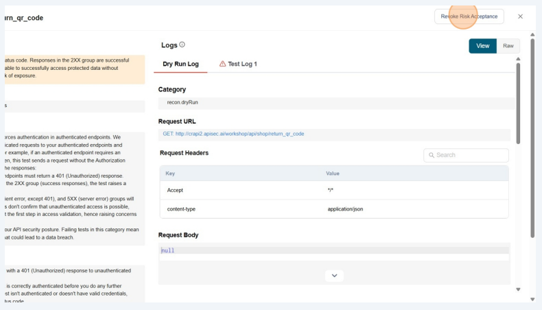542x310 pixels.
Task: Focus the Request Headers search field
Action: click(x=470, y=155)
